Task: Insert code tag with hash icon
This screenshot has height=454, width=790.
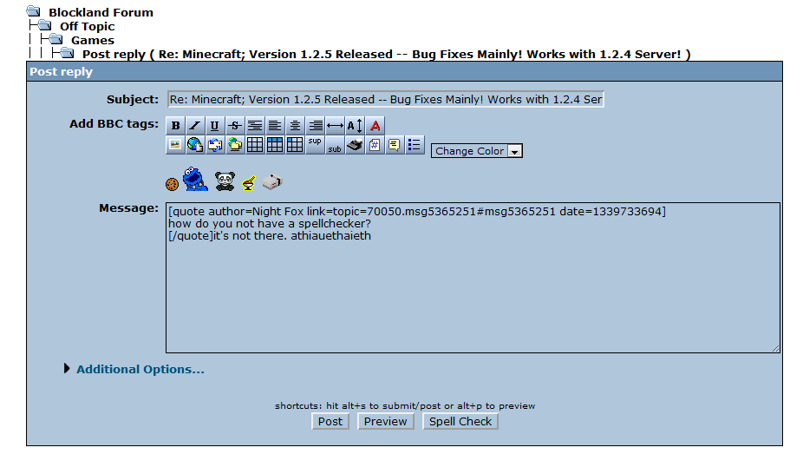Action: (x=375, y=145)
